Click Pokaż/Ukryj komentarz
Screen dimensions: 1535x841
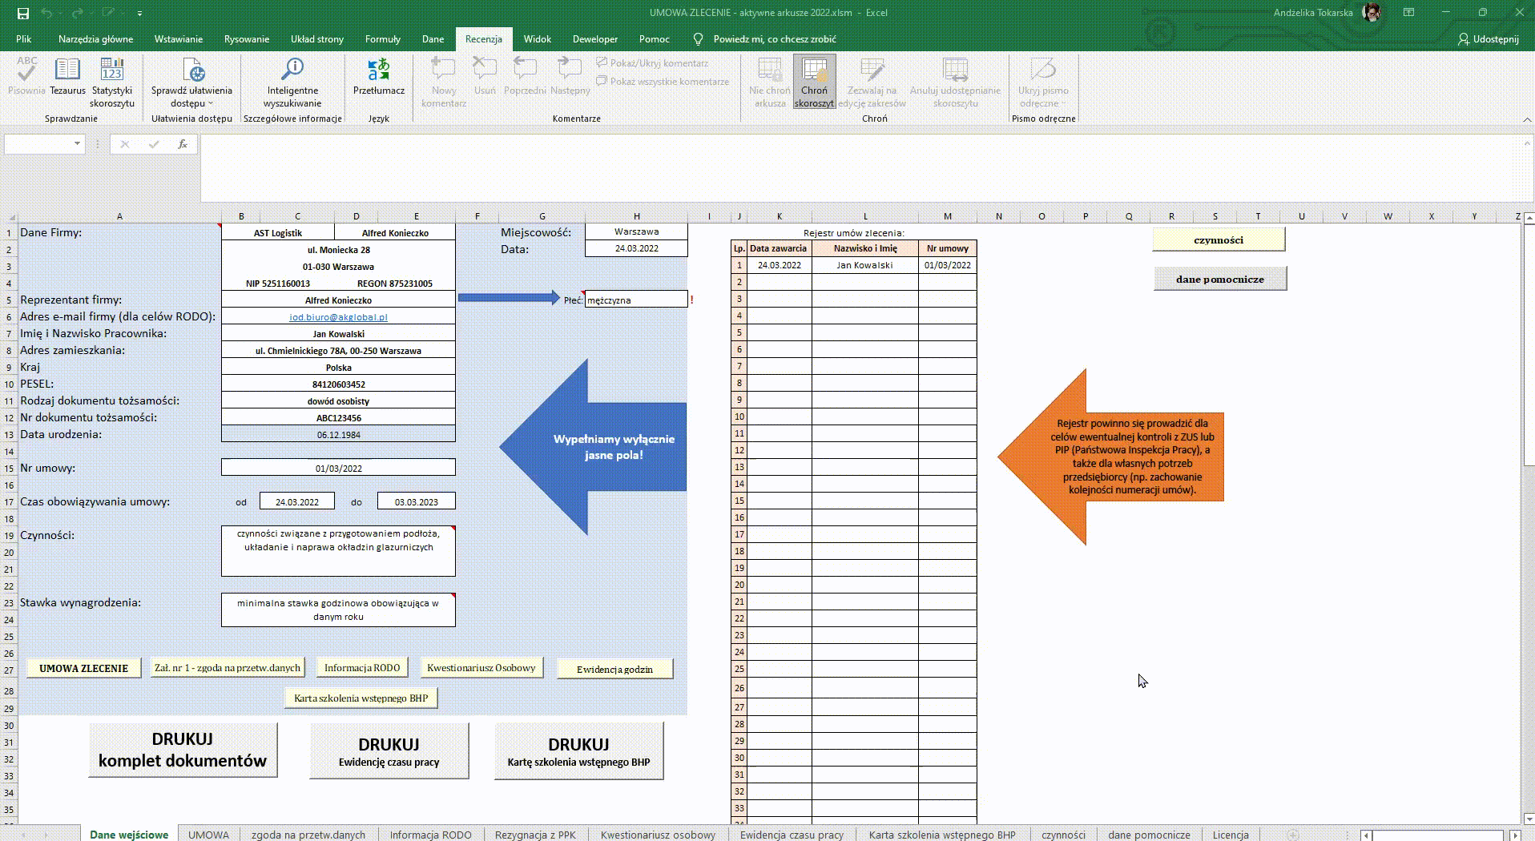[652, 63]
